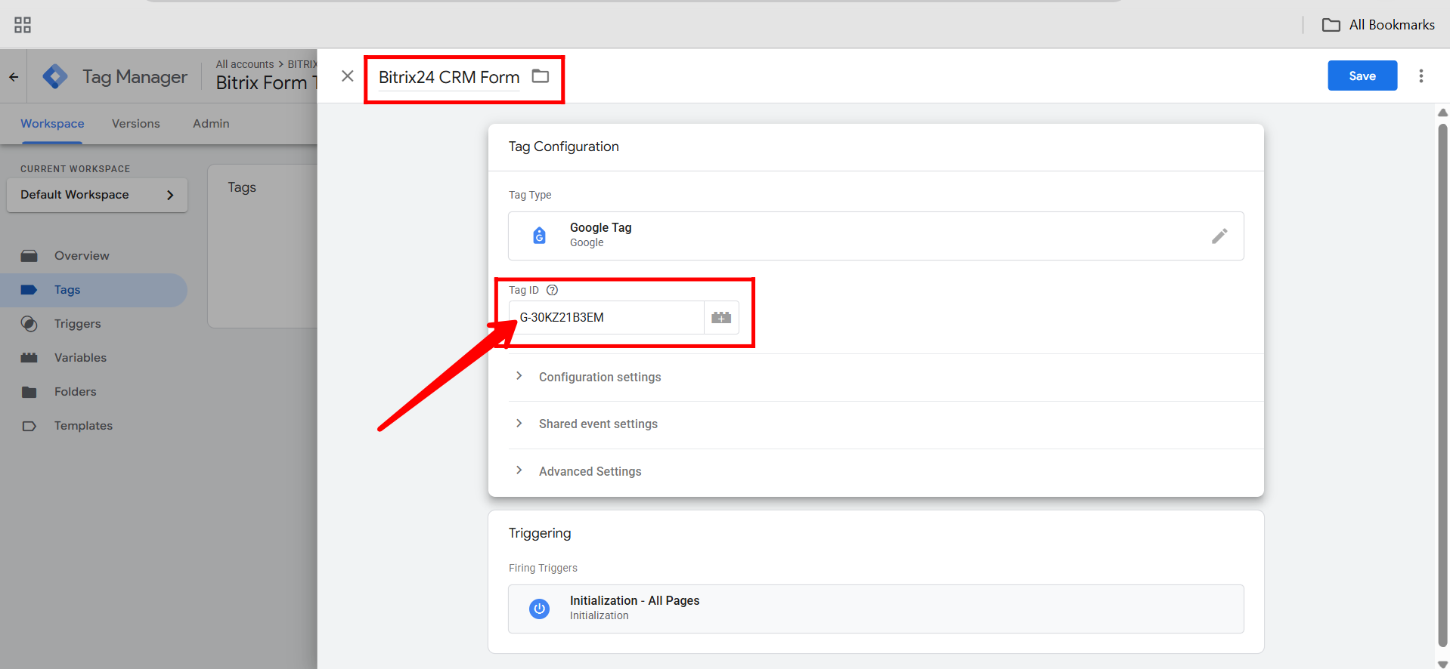Close the tag editor panel

(348, 76)
